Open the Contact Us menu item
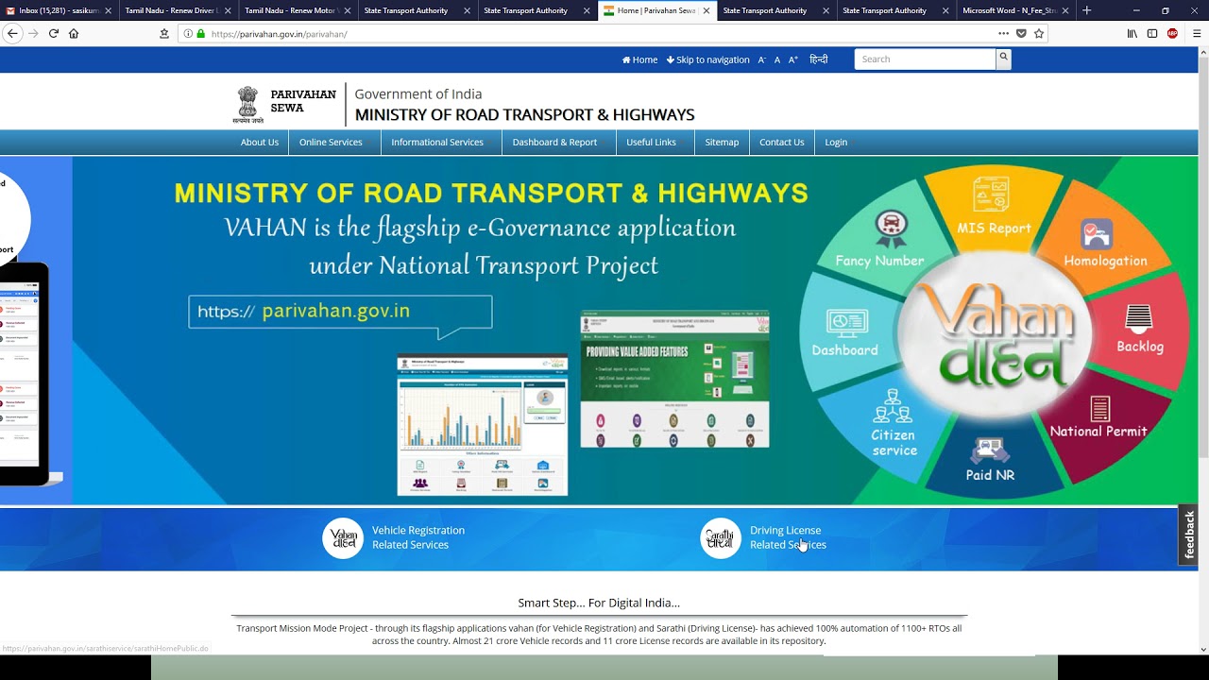Screen dimensions: 1209x680 pyautogui.click(x=782, y=143)
